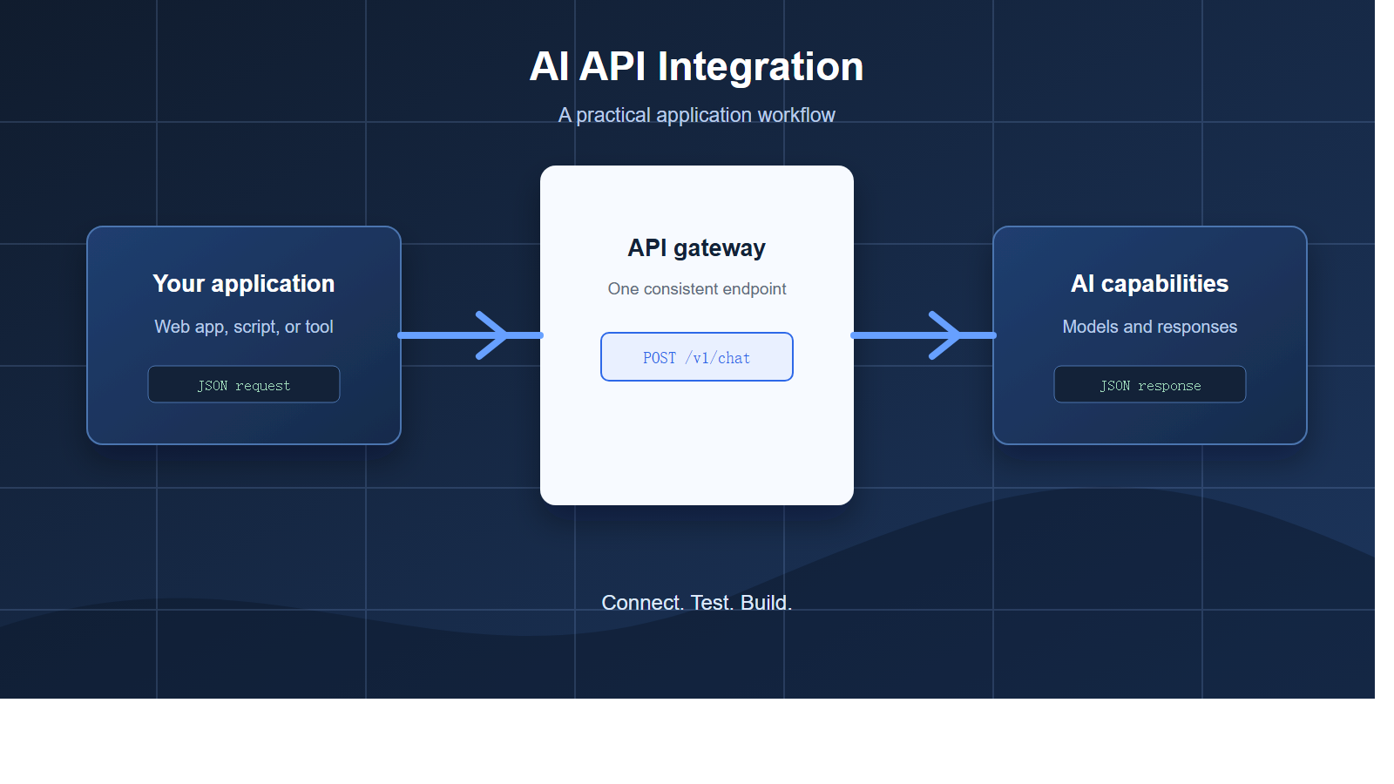
Task: Click the 'POST /v1/chat' endpoint box
Action: click(697, 356)
